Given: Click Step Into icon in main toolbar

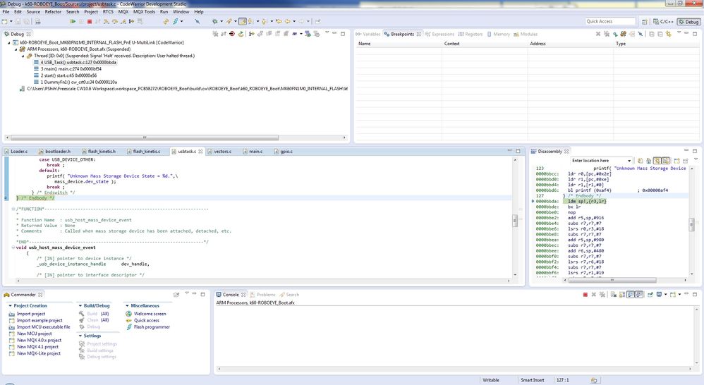Looking at the screenshot, I should coord(107,21).
